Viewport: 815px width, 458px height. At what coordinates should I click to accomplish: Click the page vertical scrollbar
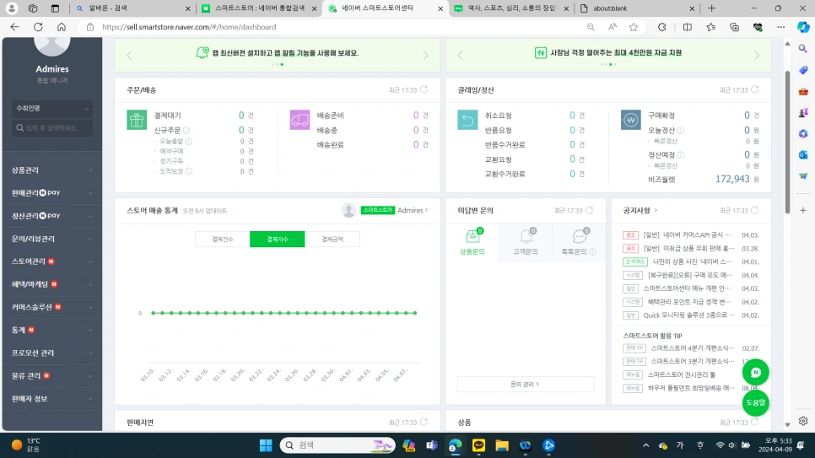click(x=787, y=142)
